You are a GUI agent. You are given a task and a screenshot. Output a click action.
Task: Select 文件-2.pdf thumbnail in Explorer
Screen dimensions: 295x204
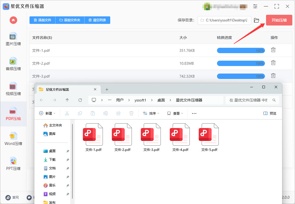(x=123, y=134)
